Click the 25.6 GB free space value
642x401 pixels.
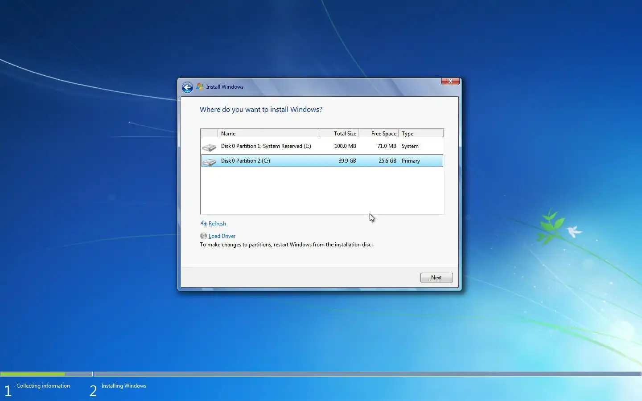click(x=387, y=161)
